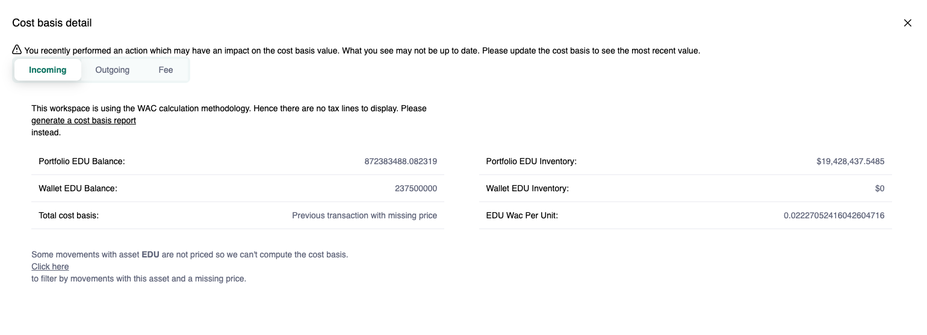Click the Portfolio EDU Balance value 872383488.082319
The image size is (927, 335).
coord(400,161)
